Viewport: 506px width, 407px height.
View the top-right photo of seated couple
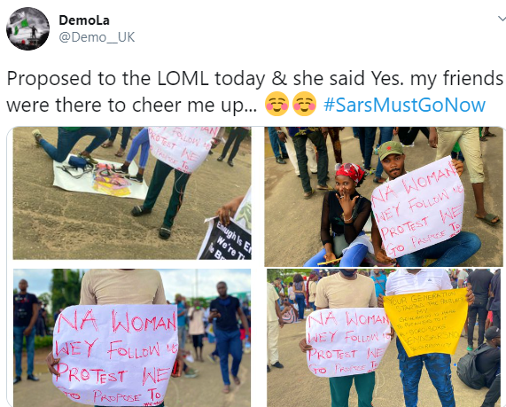click(x=384, y=197)
